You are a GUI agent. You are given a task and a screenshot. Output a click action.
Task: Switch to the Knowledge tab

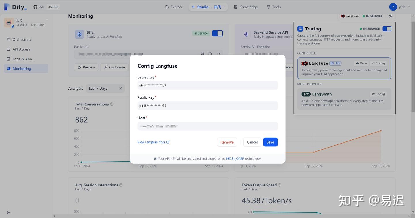pyautogui.click(x=246, y=7)
